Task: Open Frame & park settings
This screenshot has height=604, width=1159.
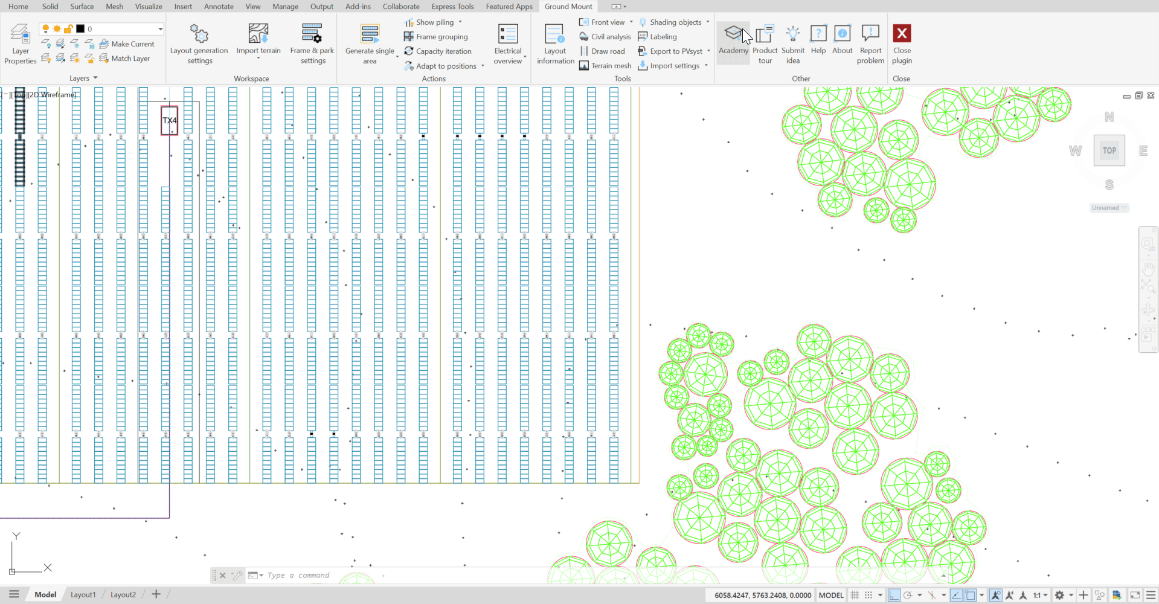Action: click(312, 43)
